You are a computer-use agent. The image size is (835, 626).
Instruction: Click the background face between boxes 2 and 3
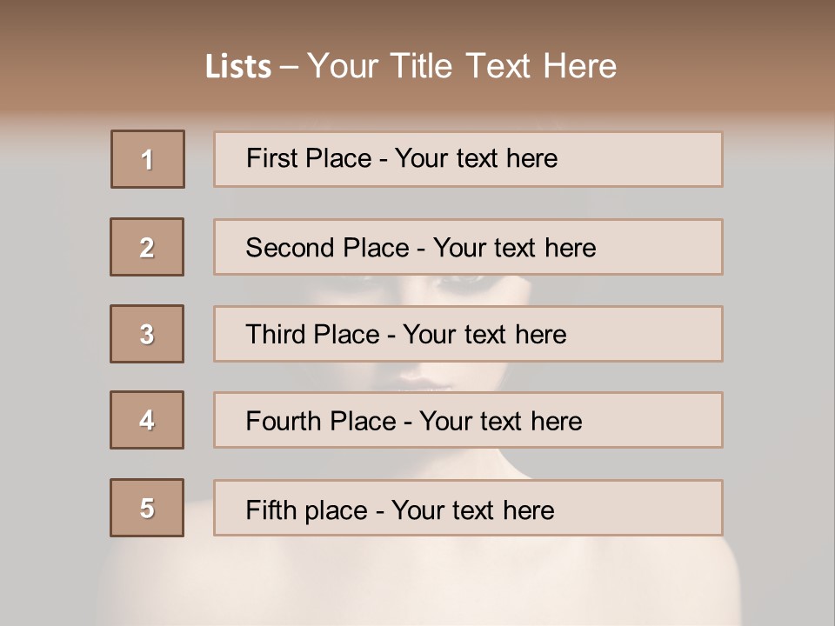click(x=417, y=290)
